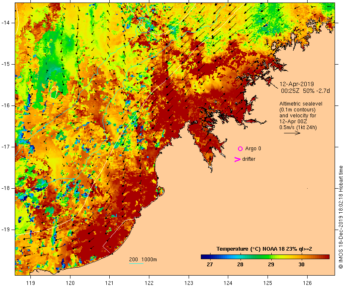Viewport: 346px width, 287px height.
Task: Click the '0.5m/s (1kt 24h)' scale text
Action: click(298, 127)
